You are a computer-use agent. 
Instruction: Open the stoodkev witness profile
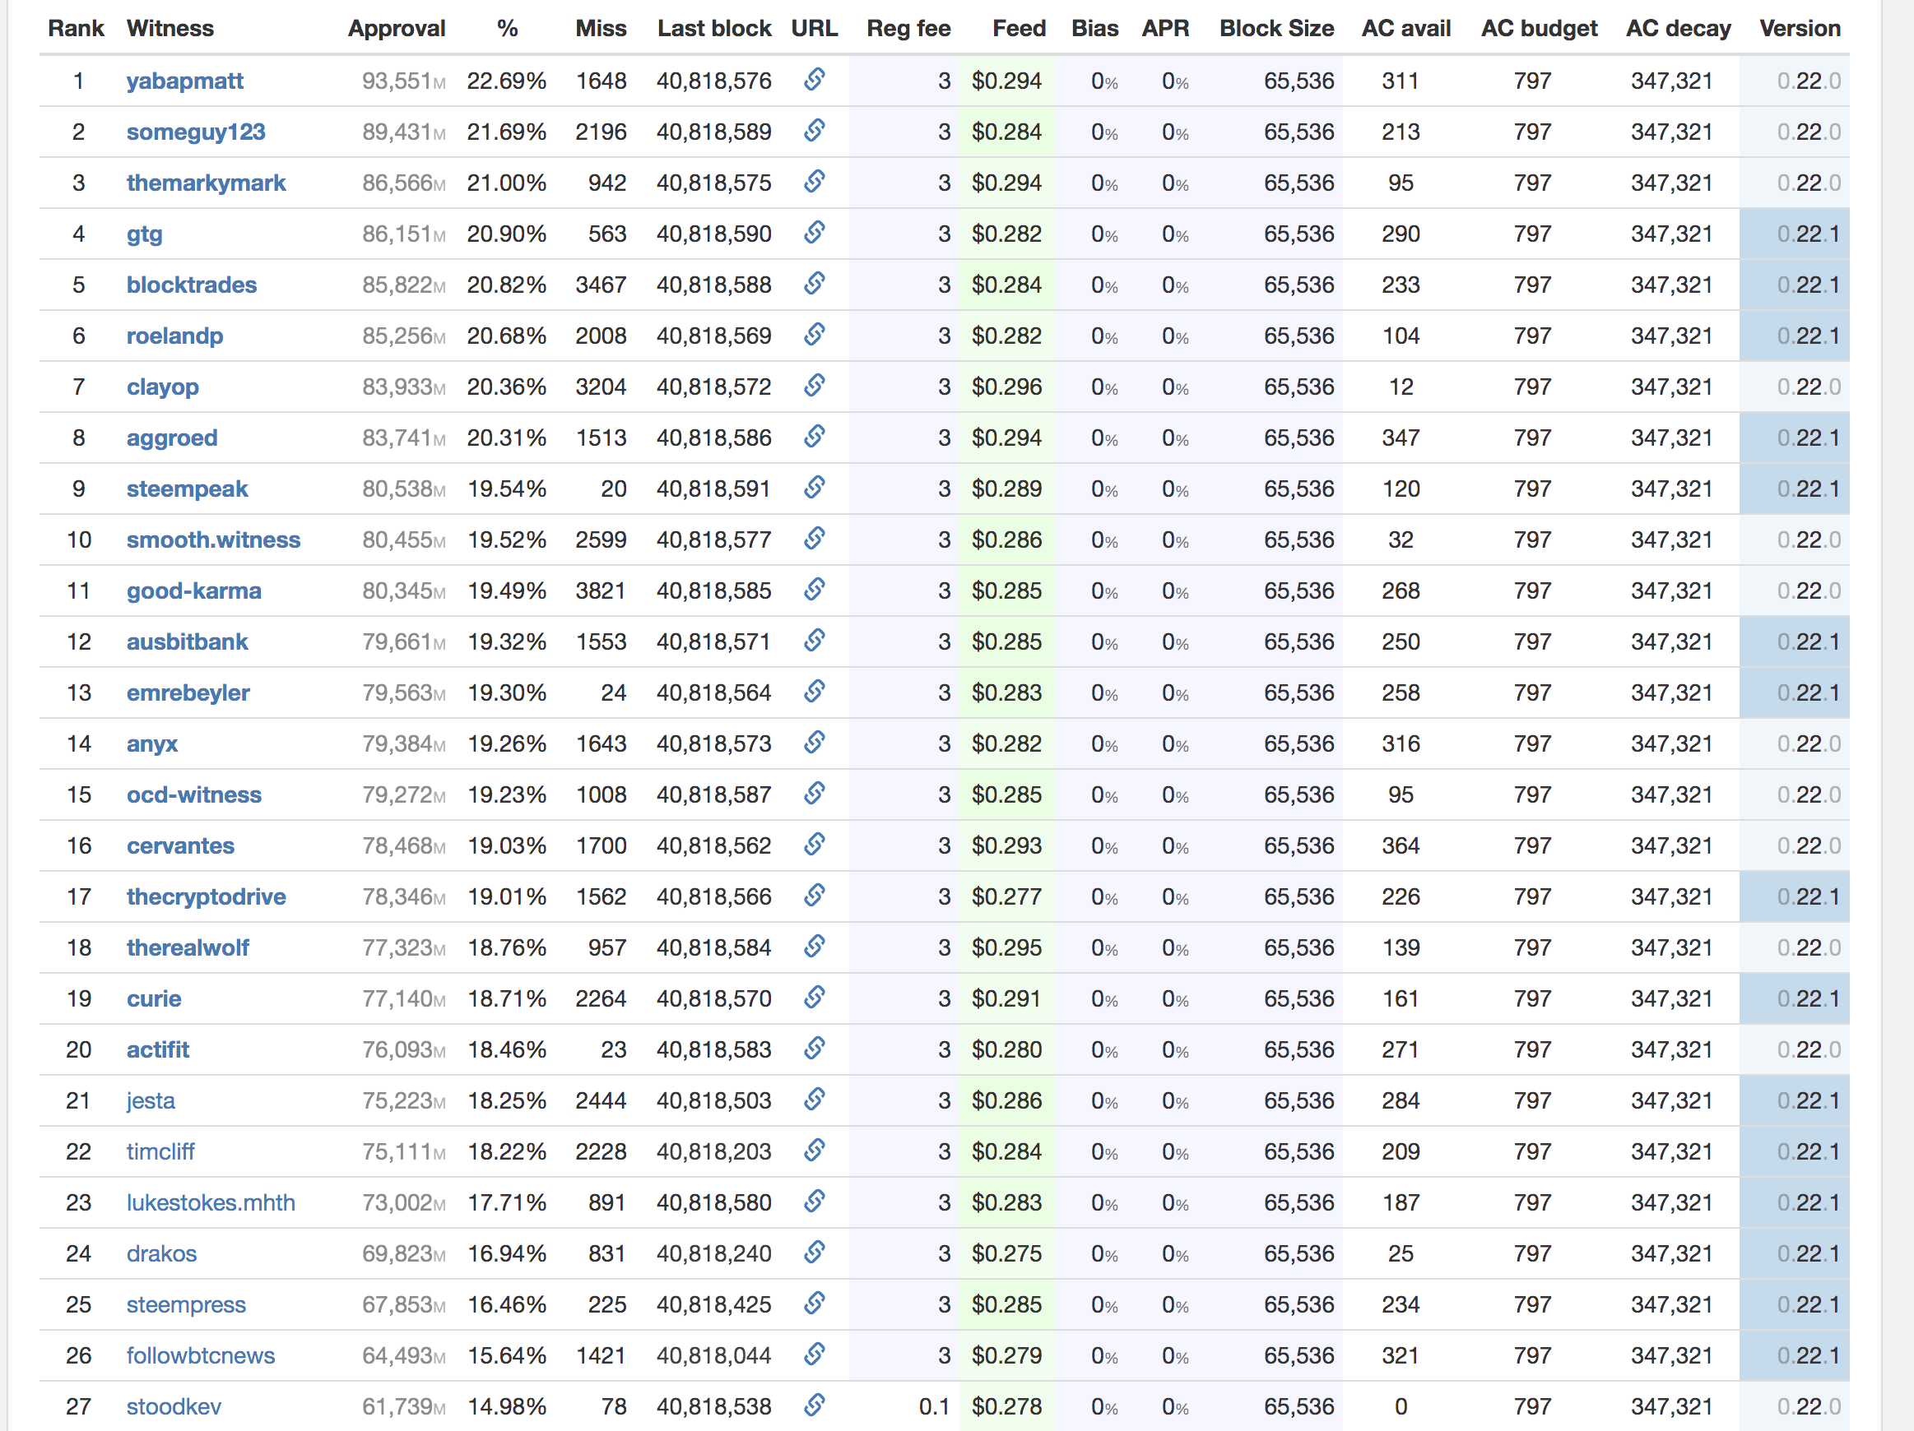(174, 1408)
